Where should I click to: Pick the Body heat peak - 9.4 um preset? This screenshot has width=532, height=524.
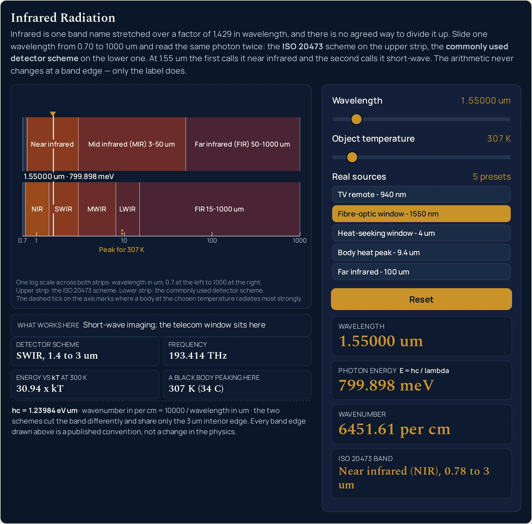421,253
